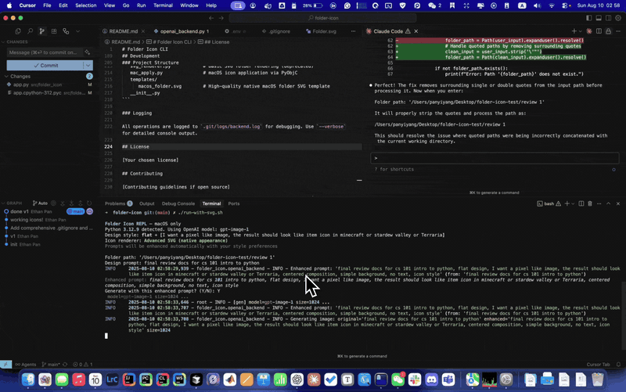Click the AI generate commit message sparkle icon

click(x=87, y=52)
